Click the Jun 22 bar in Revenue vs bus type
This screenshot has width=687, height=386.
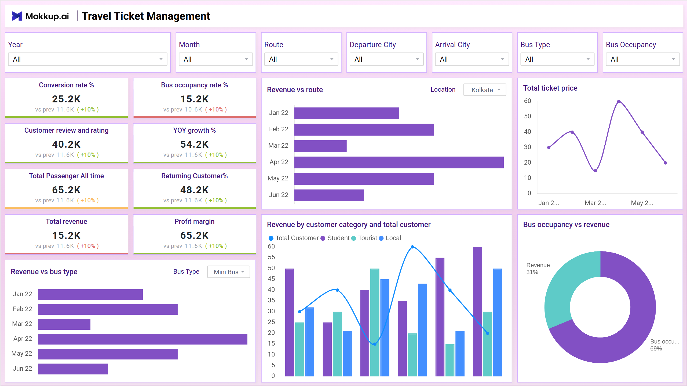pyautogui.click(x=73, y=369)
